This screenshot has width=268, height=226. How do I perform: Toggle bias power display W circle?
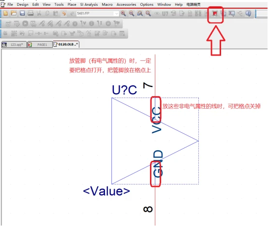[x=108, y=24]
